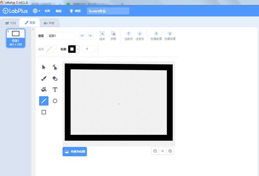Click the Reshape tool
This screenshot has width=259, height=176.
[55, 67]
